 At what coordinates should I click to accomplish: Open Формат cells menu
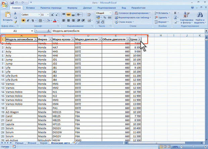162,22
